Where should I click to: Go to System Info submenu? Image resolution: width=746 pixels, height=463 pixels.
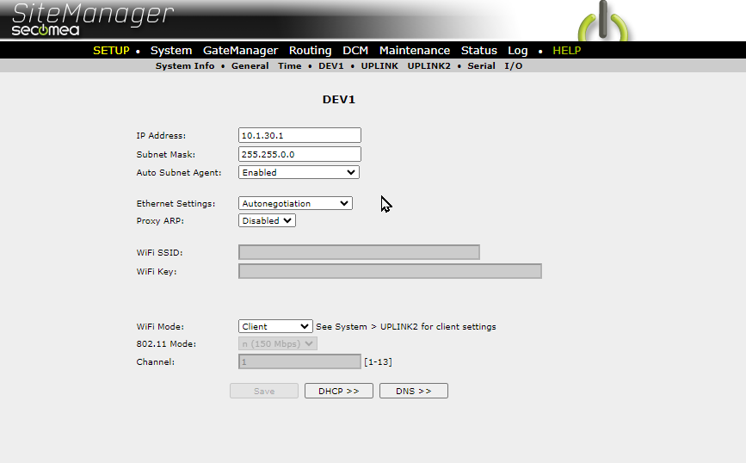pyautogui.click(x=185, y=65)
